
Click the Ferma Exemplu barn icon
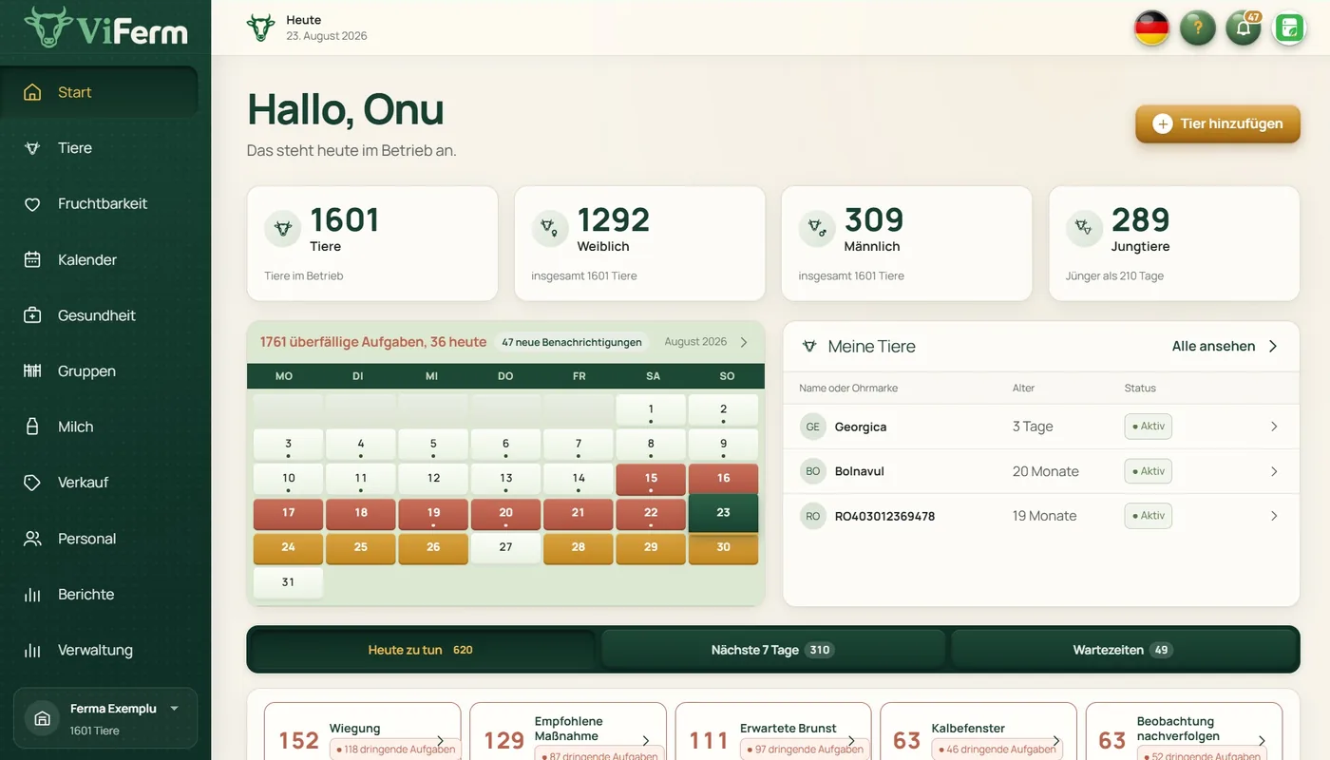tap(42, 718)
